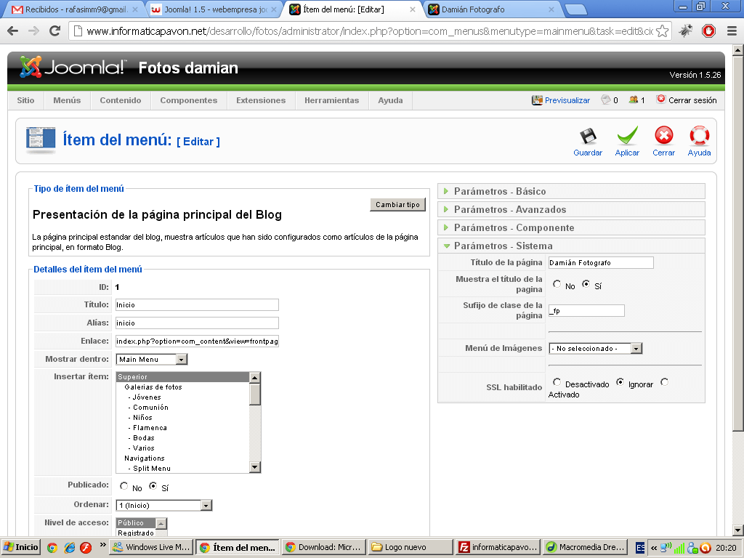Expand Parámetros - Básico panel
This screenshot has width=744, height=558.
[571, 191]
